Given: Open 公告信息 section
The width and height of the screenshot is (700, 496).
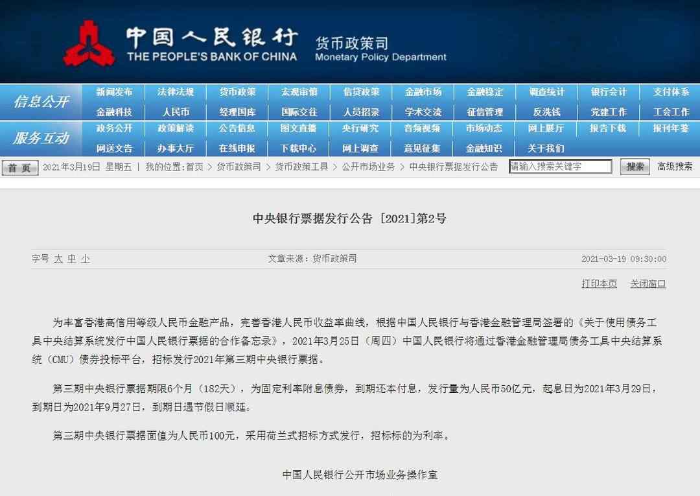Looking at the screenshot, I should (237, 128).
